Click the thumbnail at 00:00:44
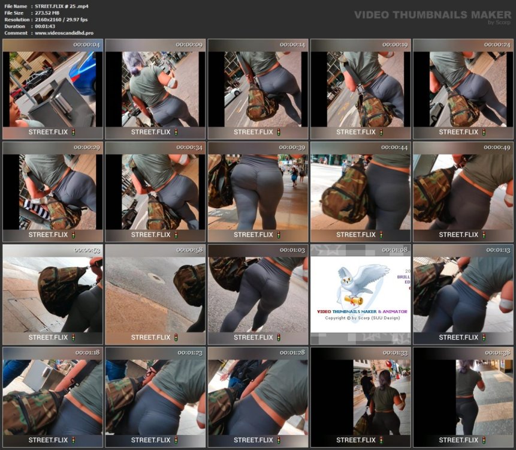The image size is (516, 450). (x=361, y=192)
